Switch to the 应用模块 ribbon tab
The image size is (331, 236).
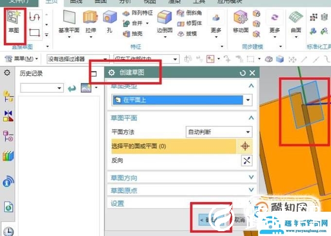(x=230, y=1)
